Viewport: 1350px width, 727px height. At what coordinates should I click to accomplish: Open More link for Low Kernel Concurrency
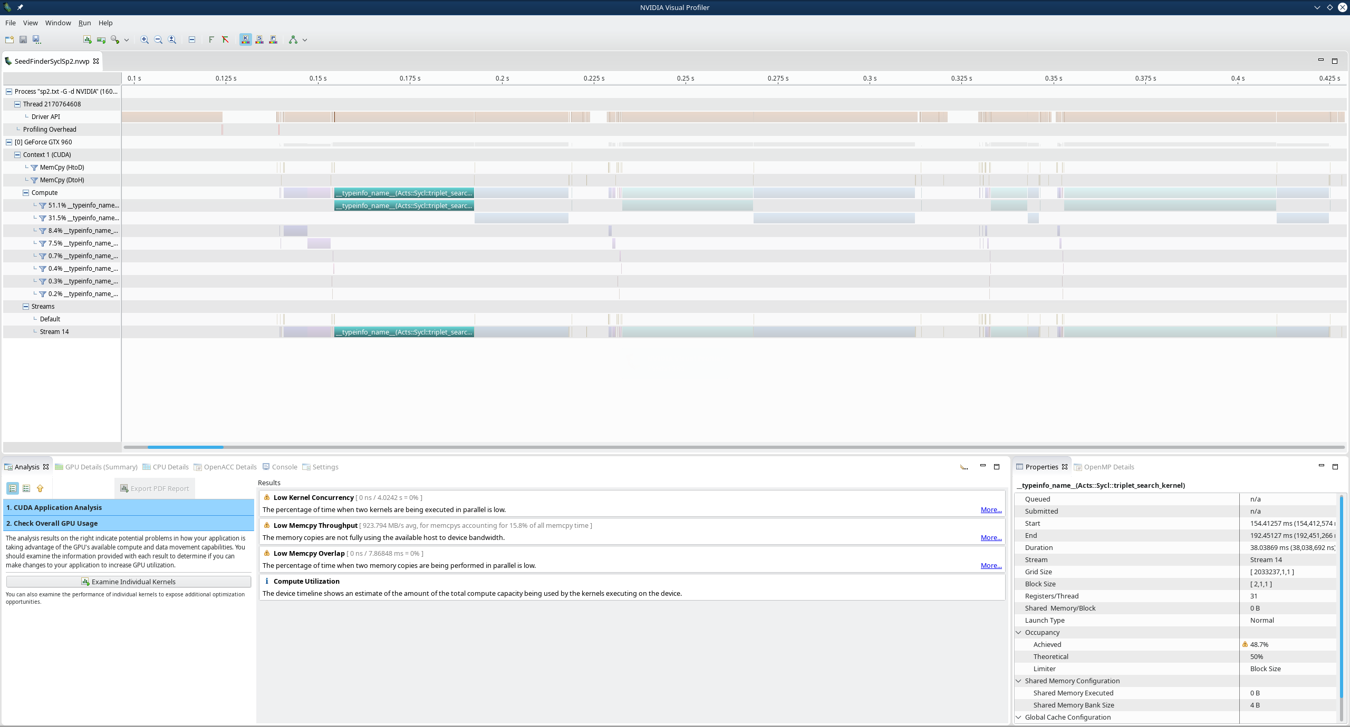pos(991,509)
